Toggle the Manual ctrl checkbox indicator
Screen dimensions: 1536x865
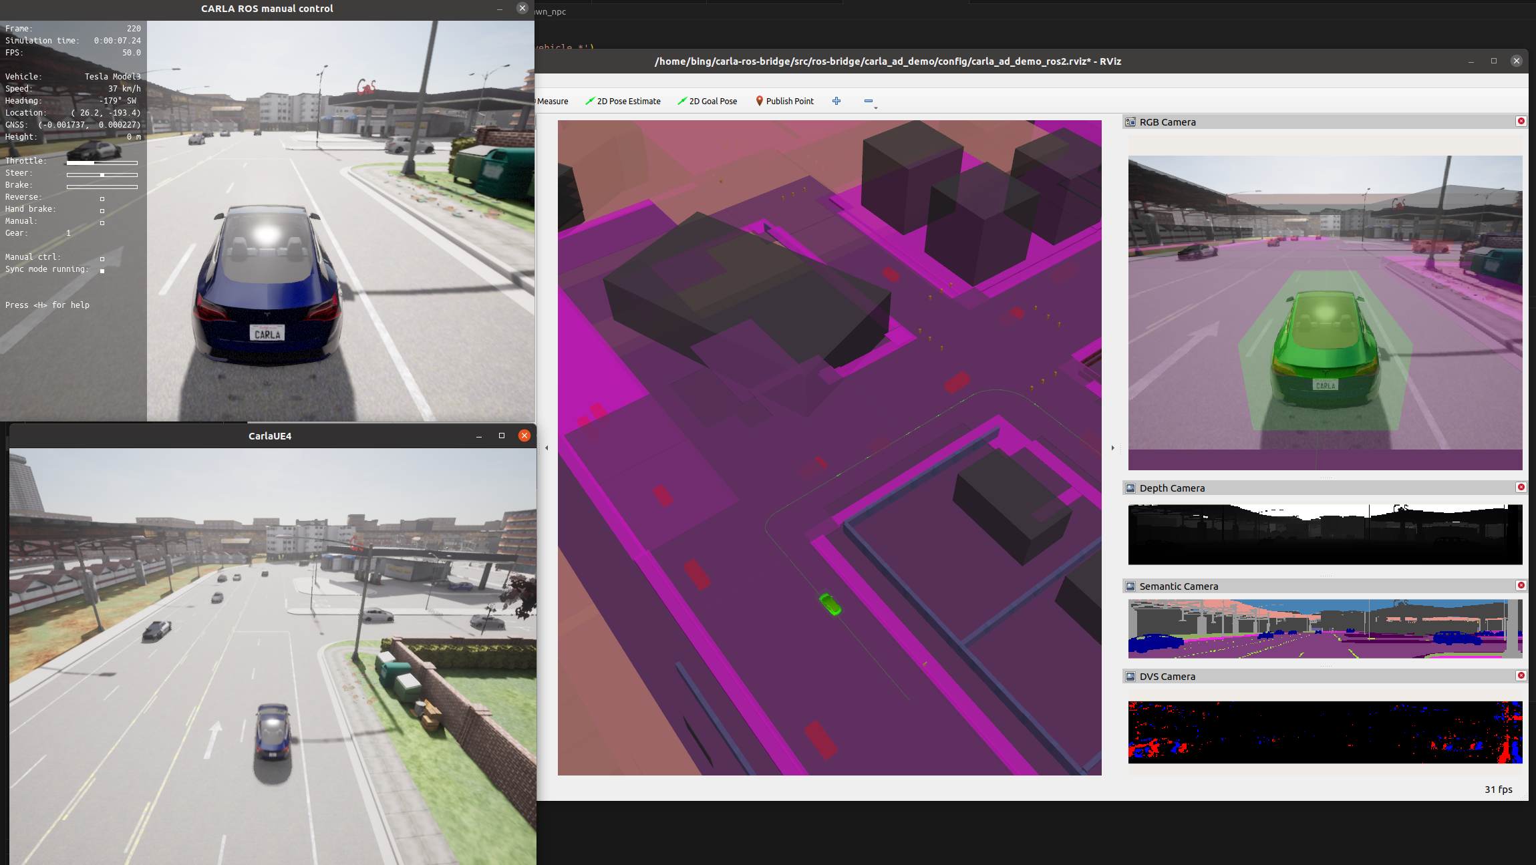[102, 258]
